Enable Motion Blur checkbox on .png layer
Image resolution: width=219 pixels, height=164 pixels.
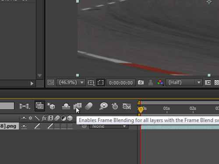[x=57, y=126]
